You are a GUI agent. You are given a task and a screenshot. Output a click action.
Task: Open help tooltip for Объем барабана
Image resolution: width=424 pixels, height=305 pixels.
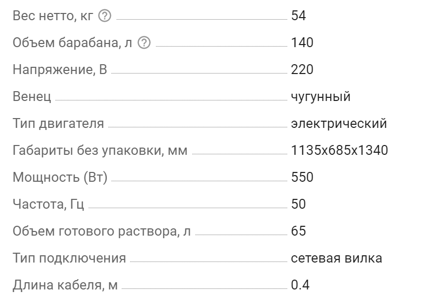coord(144,43)
